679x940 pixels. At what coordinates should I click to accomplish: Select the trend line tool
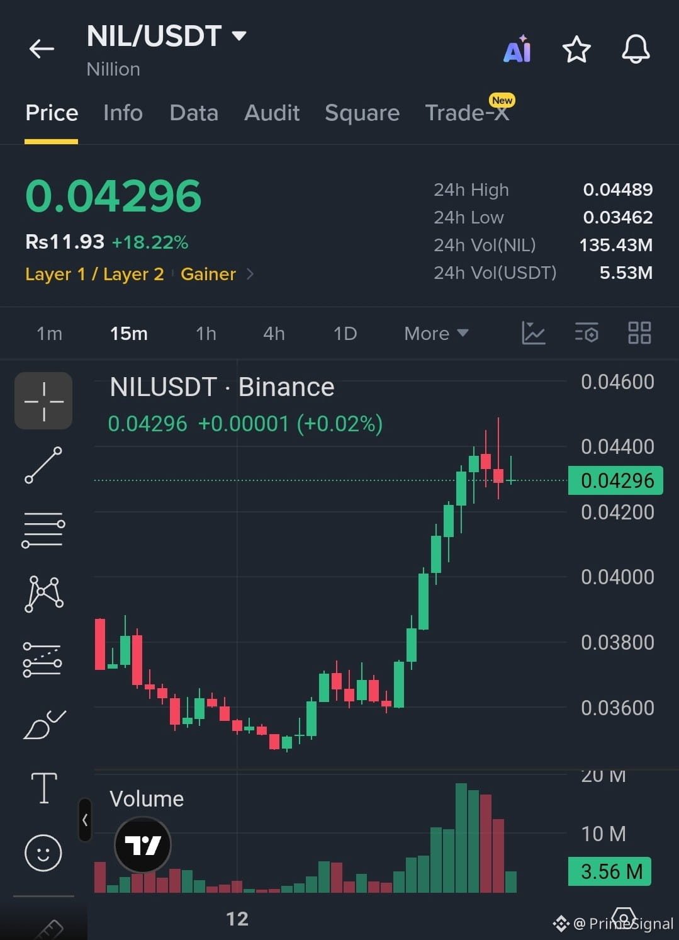43,465
